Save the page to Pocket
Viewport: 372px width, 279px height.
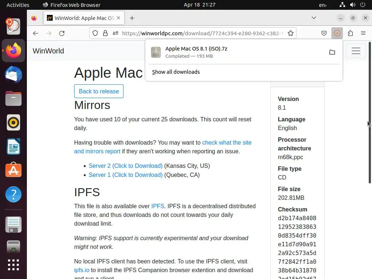[x=324, y=33]
